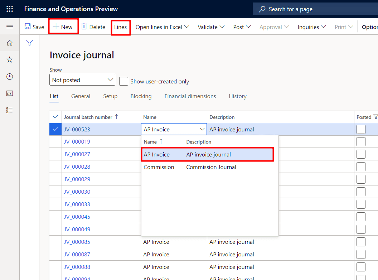The image size is (378, 280).
Task: Deselect the JV_000523 row checkmark
Action: coord(55,129)
